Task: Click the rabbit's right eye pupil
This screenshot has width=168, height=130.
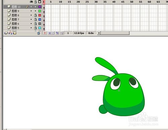Action: click(x=133, y=81)
